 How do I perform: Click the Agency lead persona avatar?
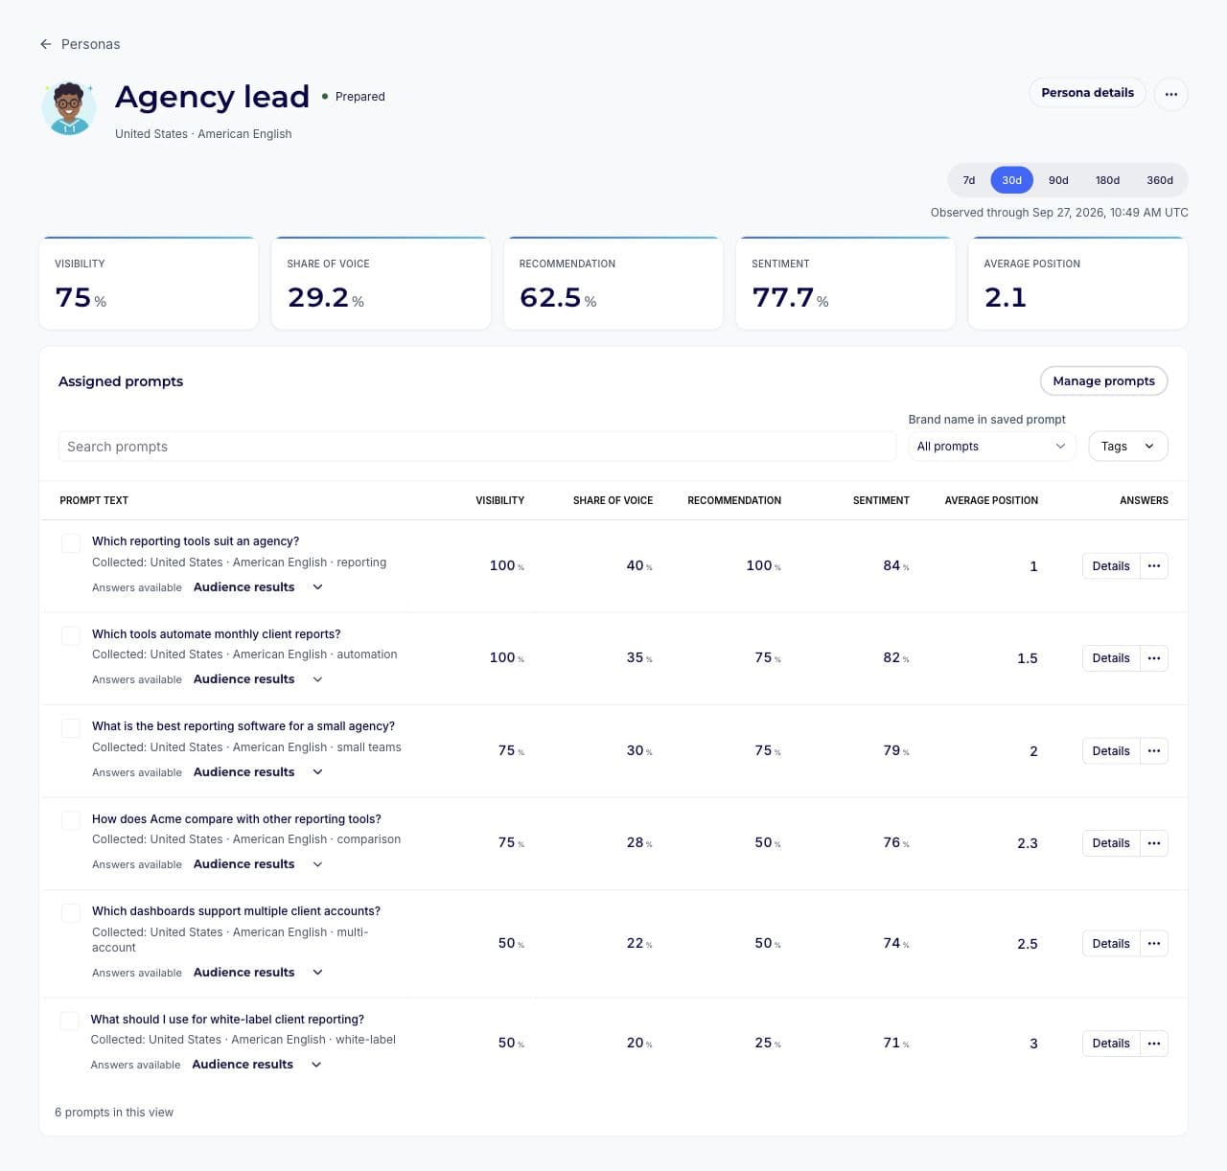tap(69, 108)
